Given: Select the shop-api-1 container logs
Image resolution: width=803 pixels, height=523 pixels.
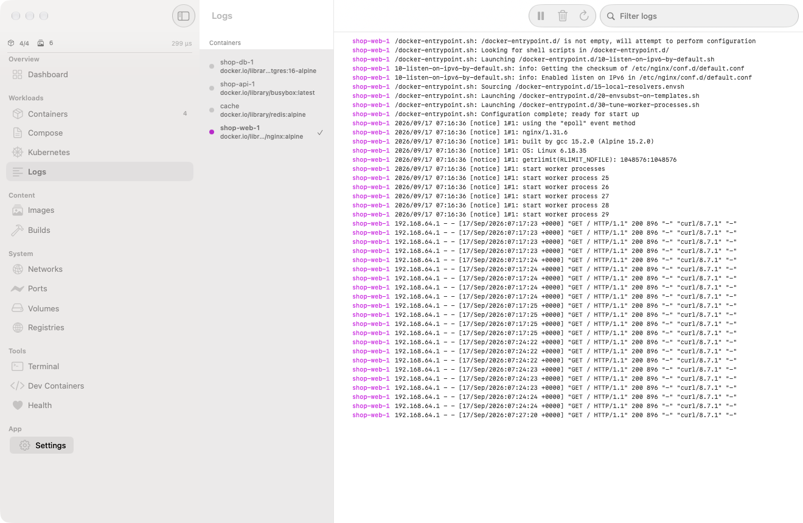Looking at the screenshot, I should click(266, 88).
